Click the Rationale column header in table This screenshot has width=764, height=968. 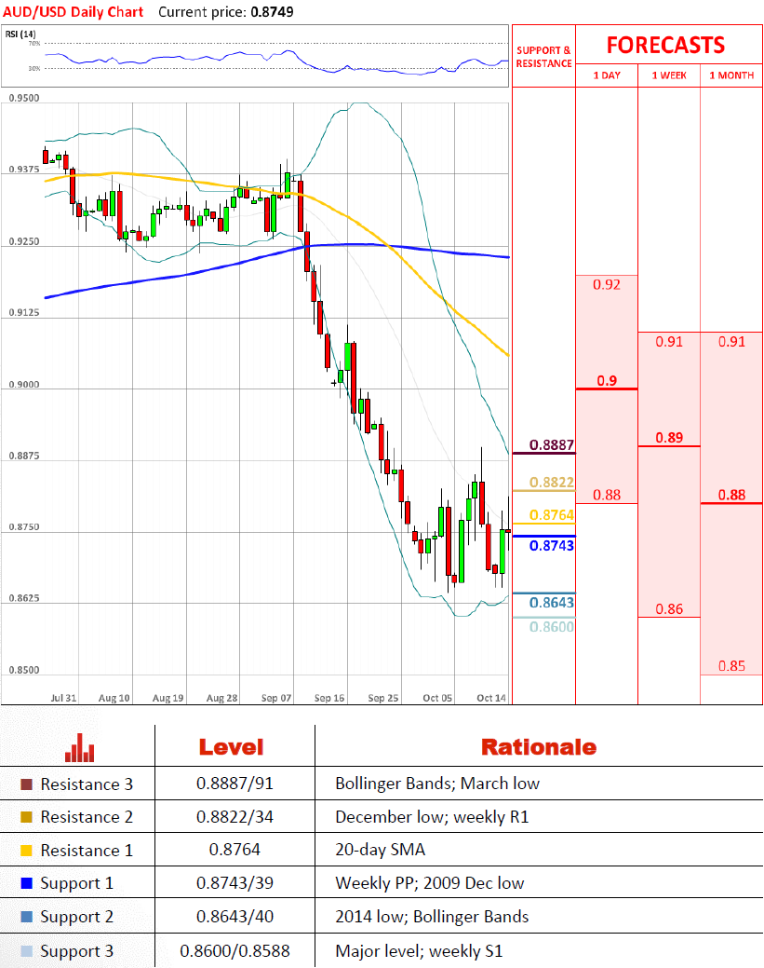coord(538,747)
